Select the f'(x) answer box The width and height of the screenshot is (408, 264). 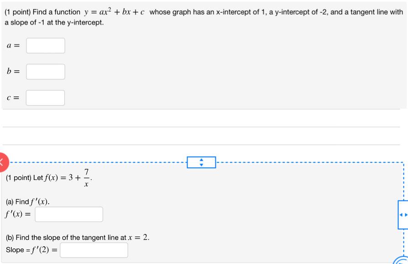68,214
